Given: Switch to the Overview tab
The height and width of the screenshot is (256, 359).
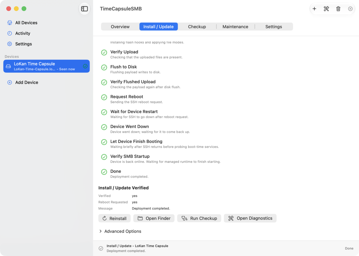Looking at the screenshot, I should tap(120, 27).
